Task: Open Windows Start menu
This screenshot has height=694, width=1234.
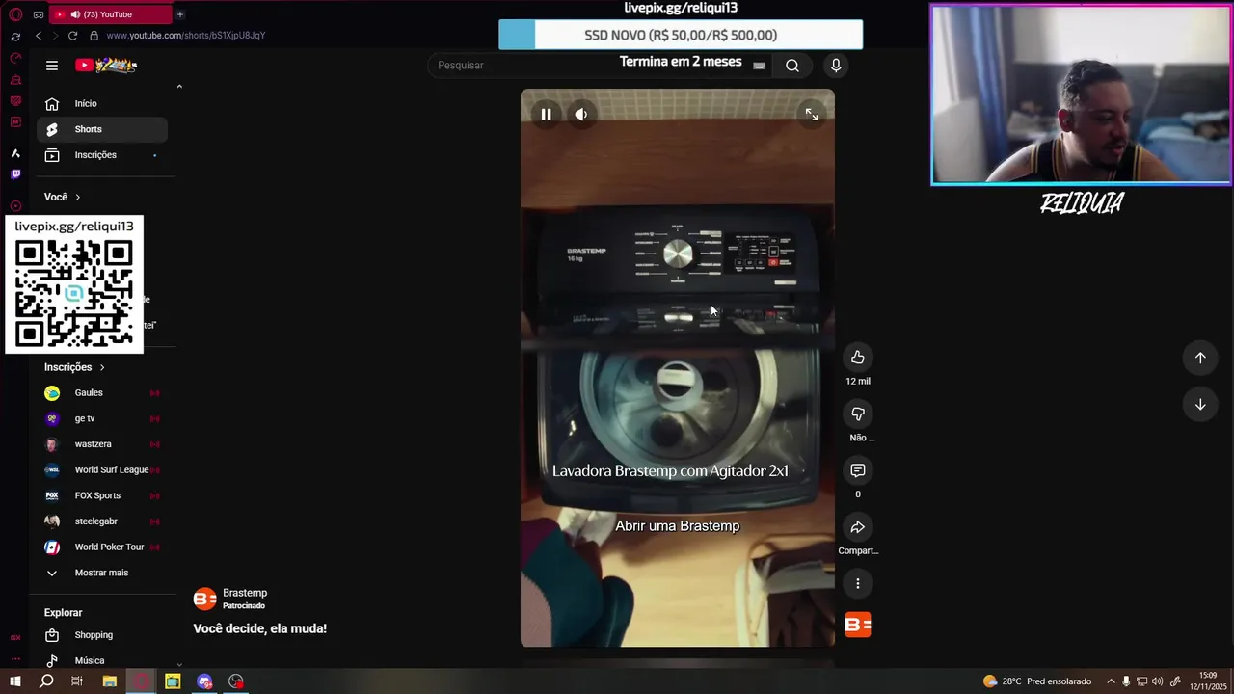Action: pyautogui.click(x=15, y=681)
